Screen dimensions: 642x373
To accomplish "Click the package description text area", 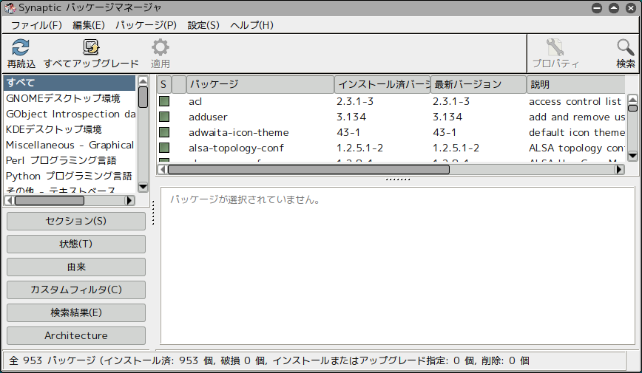I will tap(398, 266).
